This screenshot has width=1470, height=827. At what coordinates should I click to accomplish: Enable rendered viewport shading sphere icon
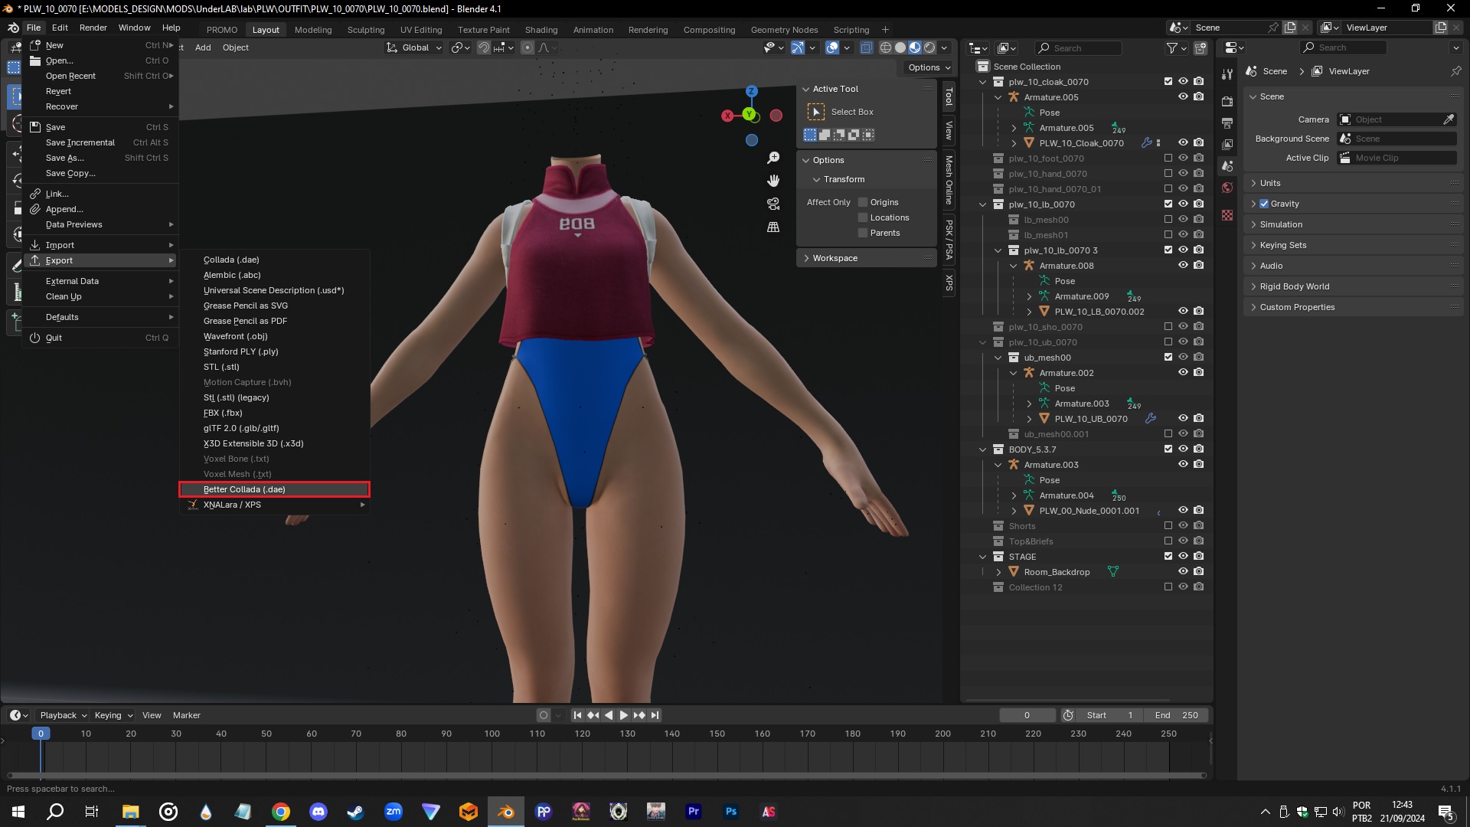pos(929,47)
